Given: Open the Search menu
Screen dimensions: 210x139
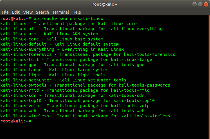Looking at the screenshot, I should [x=42, y=12].
